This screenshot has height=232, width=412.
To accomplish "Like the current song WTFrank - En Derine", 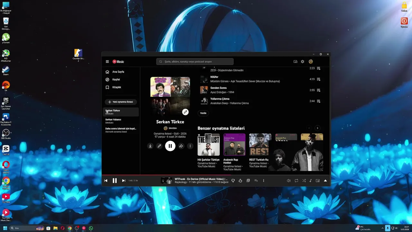I will coord(240,181).
